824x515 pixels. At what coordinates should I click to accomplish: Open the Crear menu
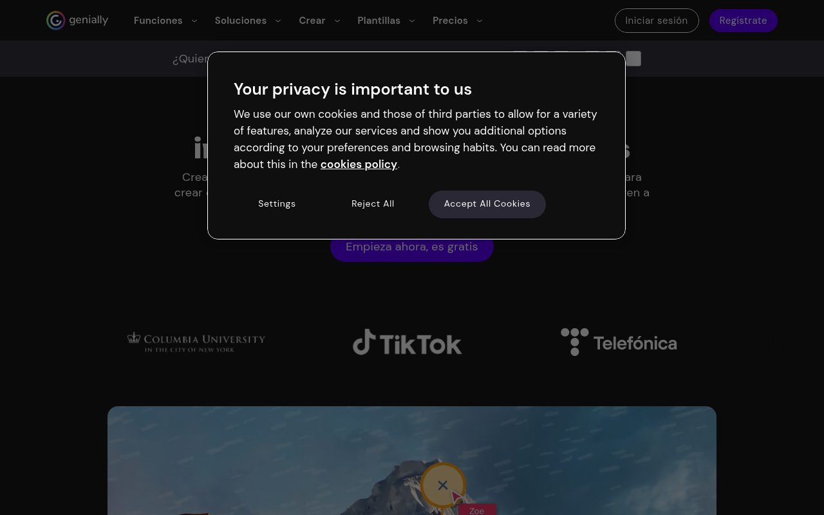coord(312,21)
